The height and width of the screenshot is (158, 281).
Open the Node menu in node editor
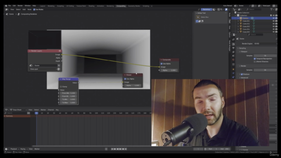(x=29, y=10)
